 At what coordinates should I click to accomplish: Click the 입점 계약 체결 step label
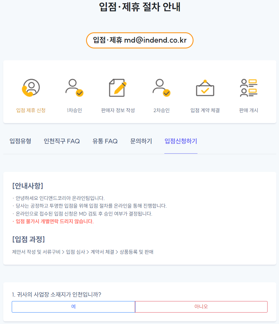pyautogui.click(x=205, y=110)
